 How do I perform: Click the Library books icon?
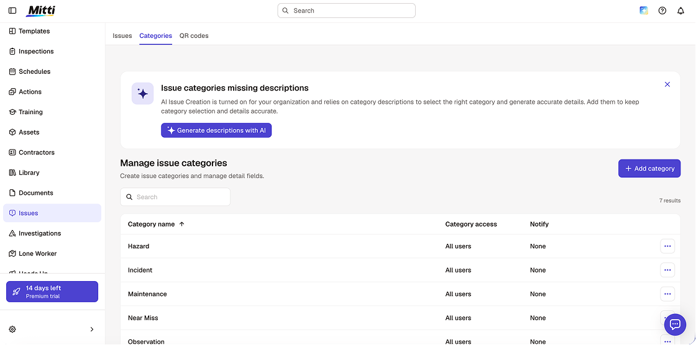[x=12, y=172]
